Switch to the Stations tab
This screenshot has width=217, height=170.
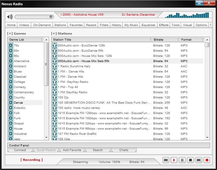[60, 25]
